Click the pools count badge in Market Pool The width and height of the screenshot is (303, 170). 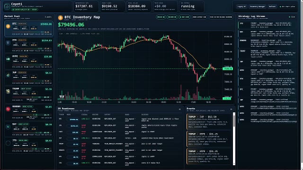pos(48,17)
